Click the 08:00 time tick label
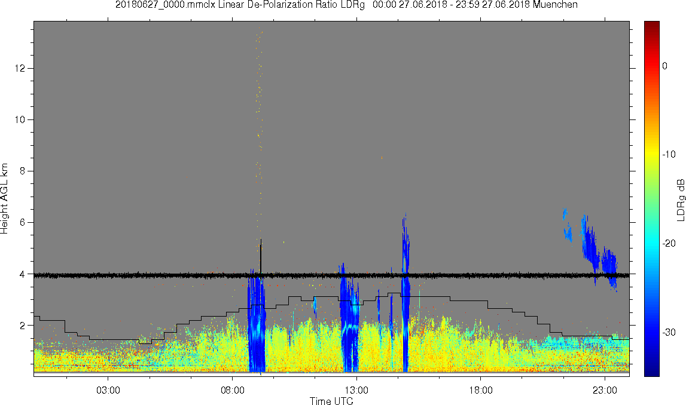This screenshot has height=405, width=686. tap(232, 390)
